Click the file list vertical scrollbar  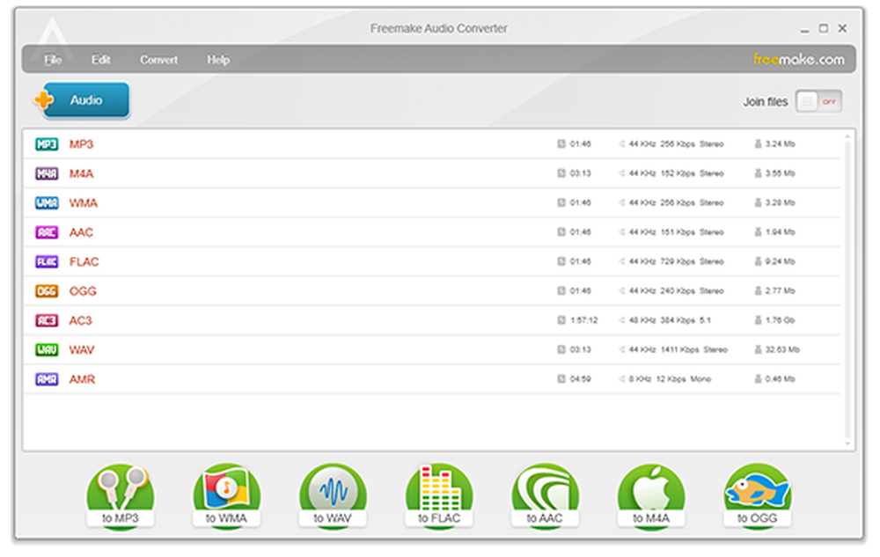pyautogui.click(x=847, y=289)
